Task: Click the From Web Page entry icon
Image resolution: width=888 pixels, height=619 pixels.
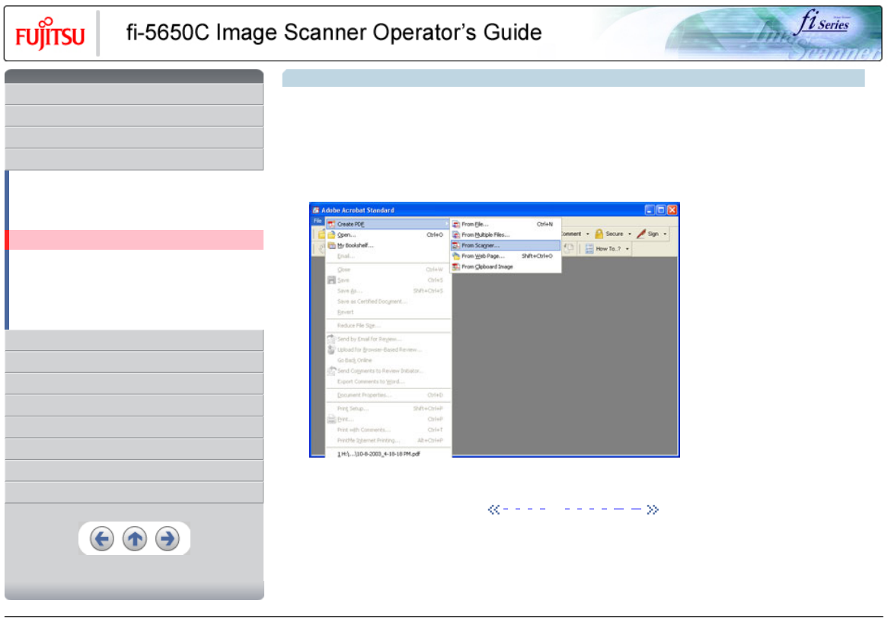Action: [456, 256]
